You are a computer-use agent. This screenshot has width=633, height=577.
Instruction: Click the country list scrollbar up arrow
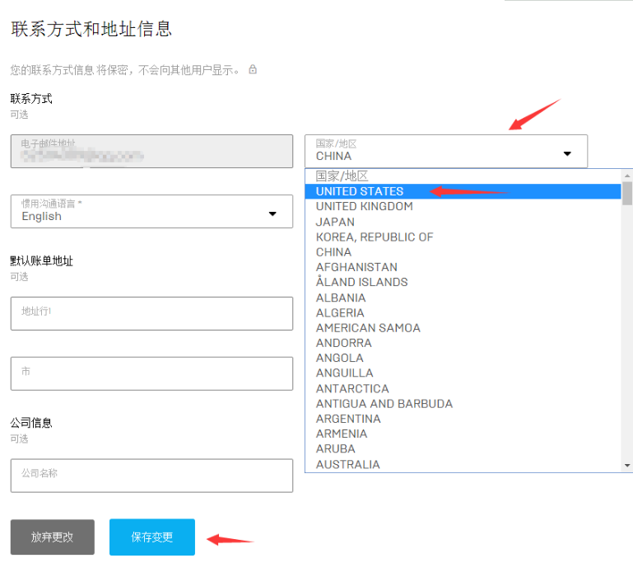[627, 176]
